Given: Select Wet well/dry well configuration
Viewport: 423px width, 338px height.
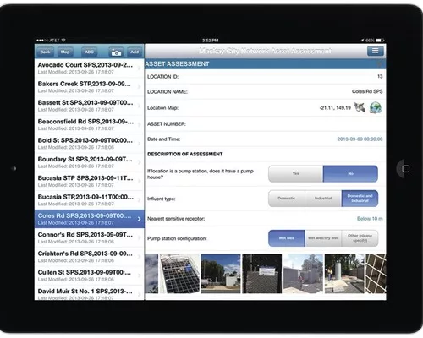Looking at the screenshot, I should (323, 238).
